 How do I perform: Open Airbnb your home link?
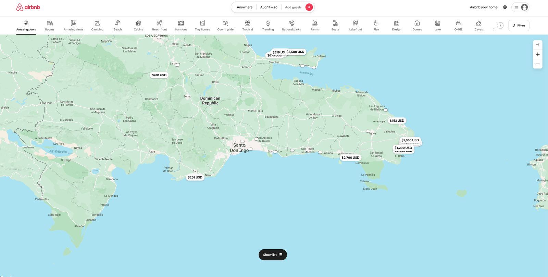tap(484, 7)
